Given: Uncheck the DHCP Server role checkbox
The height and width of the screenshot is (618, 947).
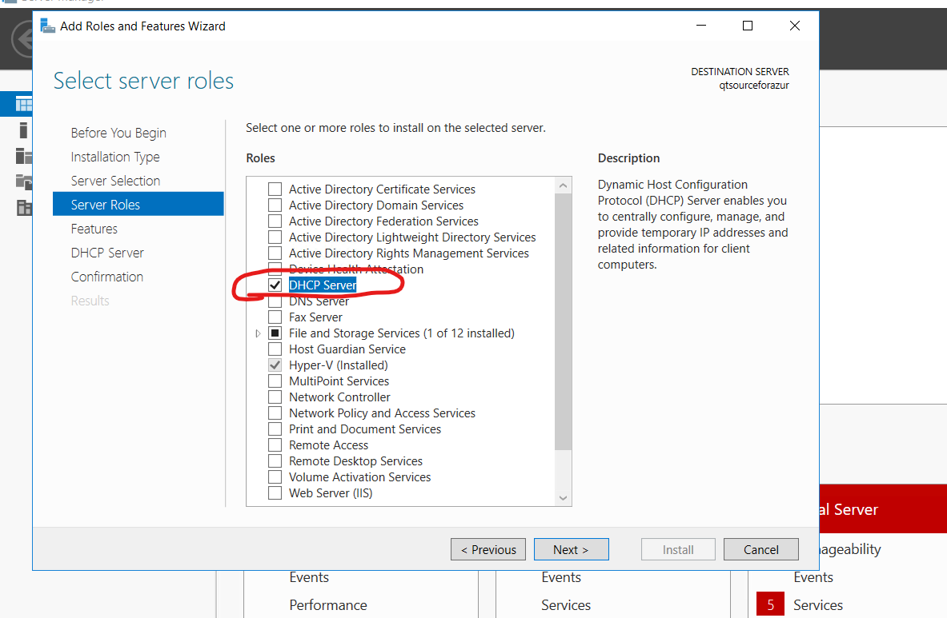Looking at the screenshot, I should pos(275,285).
